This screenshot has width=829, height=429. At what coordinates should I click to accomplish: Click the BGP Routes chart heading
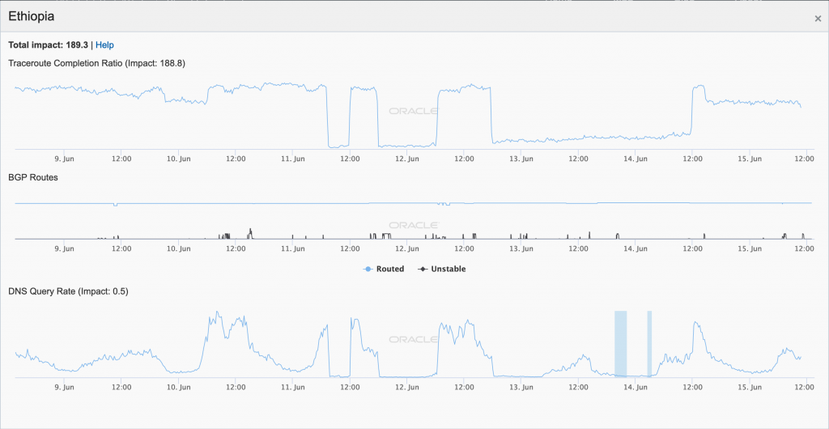pos(32,176)
